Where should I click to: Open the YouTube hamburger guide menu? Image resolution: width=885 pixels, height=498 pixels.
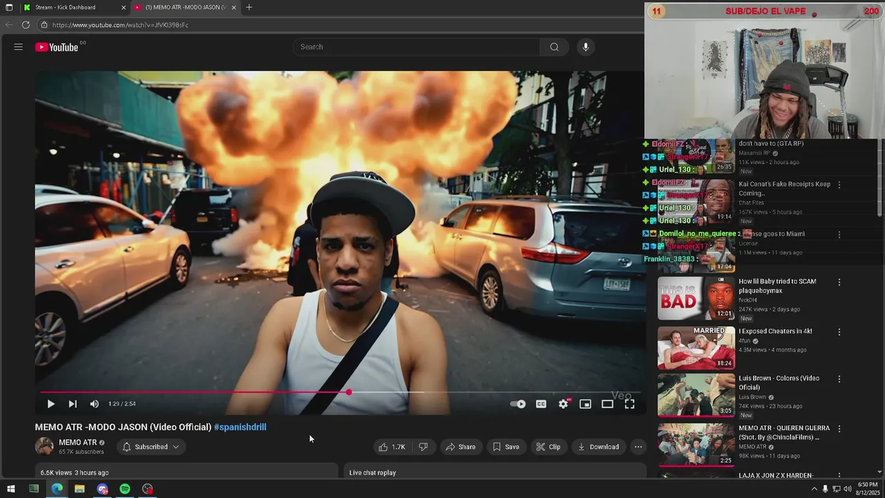point(19,47)
